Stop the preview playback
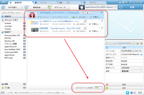This screenshot has width=144, height=95. coord(110,43)
